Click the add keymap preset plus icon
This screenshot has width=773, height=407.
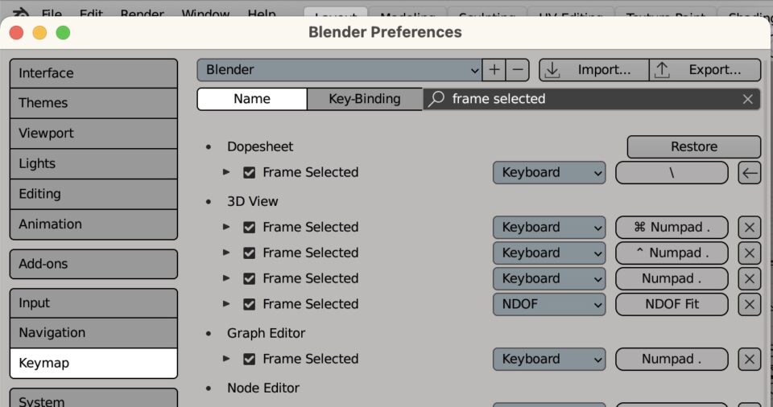(x=494, y=70)
